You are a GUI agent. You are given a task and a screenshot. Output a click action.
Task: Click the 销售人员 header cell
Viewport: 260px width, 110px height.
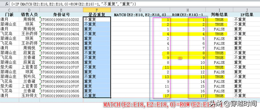pyautogui.click(x=29, y=15)
